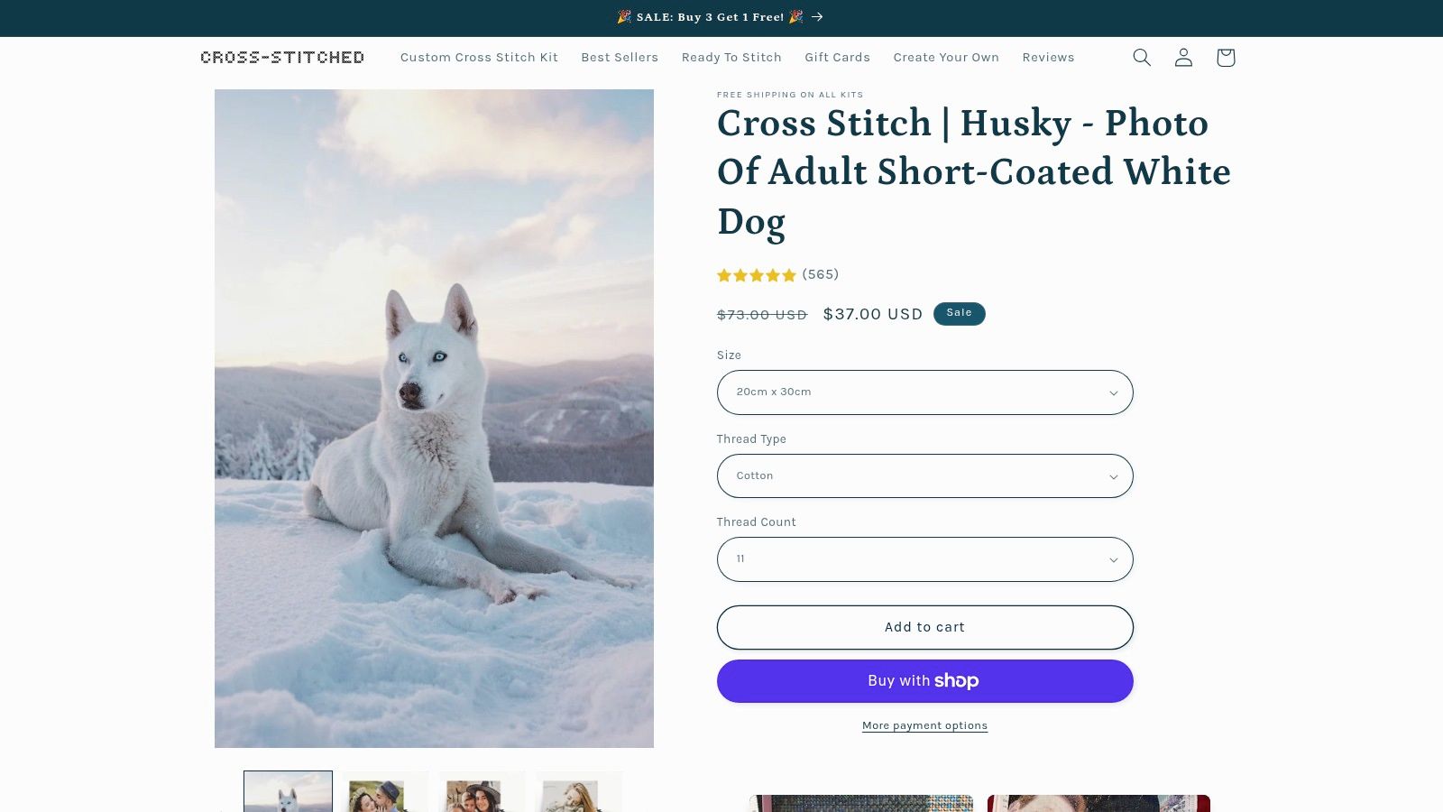Open the search panel

[1141, 57]
